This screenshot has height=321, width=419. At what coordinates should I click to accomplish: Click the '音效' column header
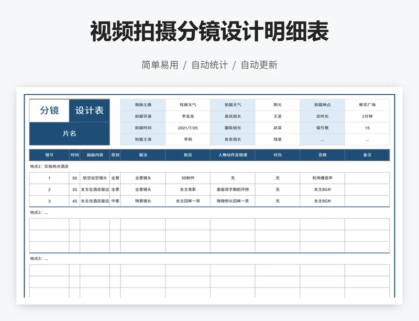pos(322,155)
